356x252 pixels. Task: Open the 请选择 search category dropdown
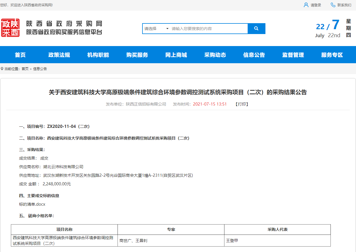click(x=157, y=29)
